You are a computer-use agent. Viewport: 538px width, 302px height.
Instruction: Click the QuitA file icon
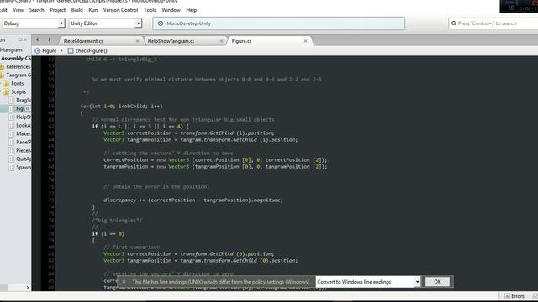coord(11,159)
